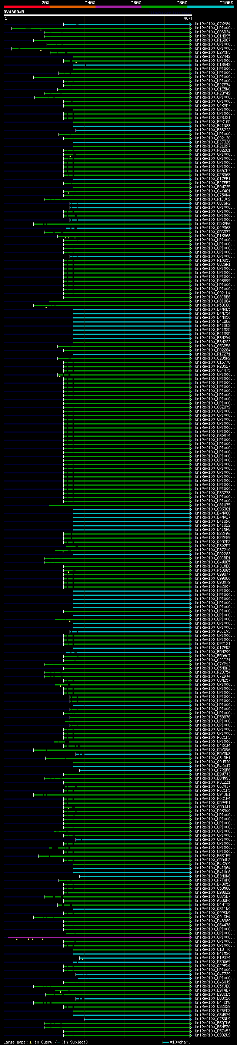Image resolution: width=237 pixels, height=1045 pixels.
Task: Open hit UniRef100_Q92130
Action: [212, 138]
